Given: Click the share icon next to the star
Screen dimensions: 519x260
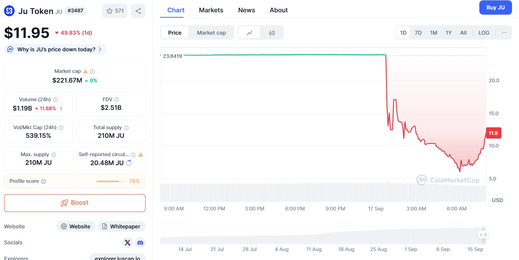Looking at the screenshot, I should coord(138,11).
